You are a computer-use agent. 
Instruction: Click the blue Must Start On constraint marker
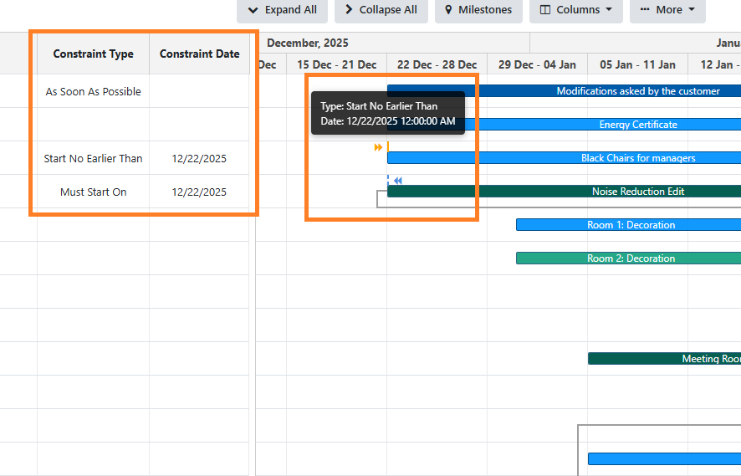click(x=398, y=181)
